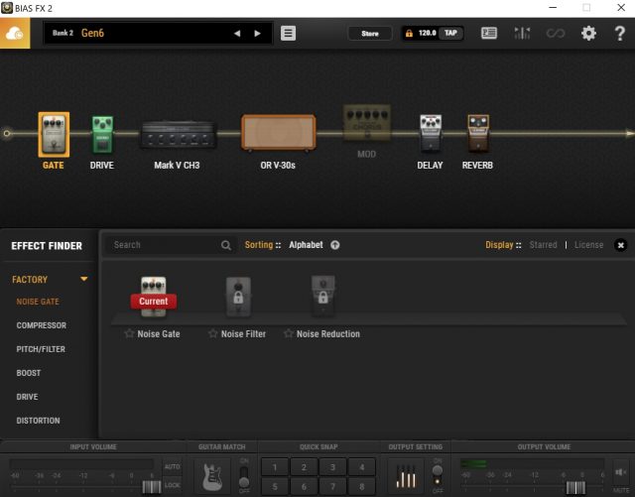Image resolution: width=635 pixels, height=497 pixels.
Task: Open the help question mark
Action: pyautogui.click(x=619, y=33)
